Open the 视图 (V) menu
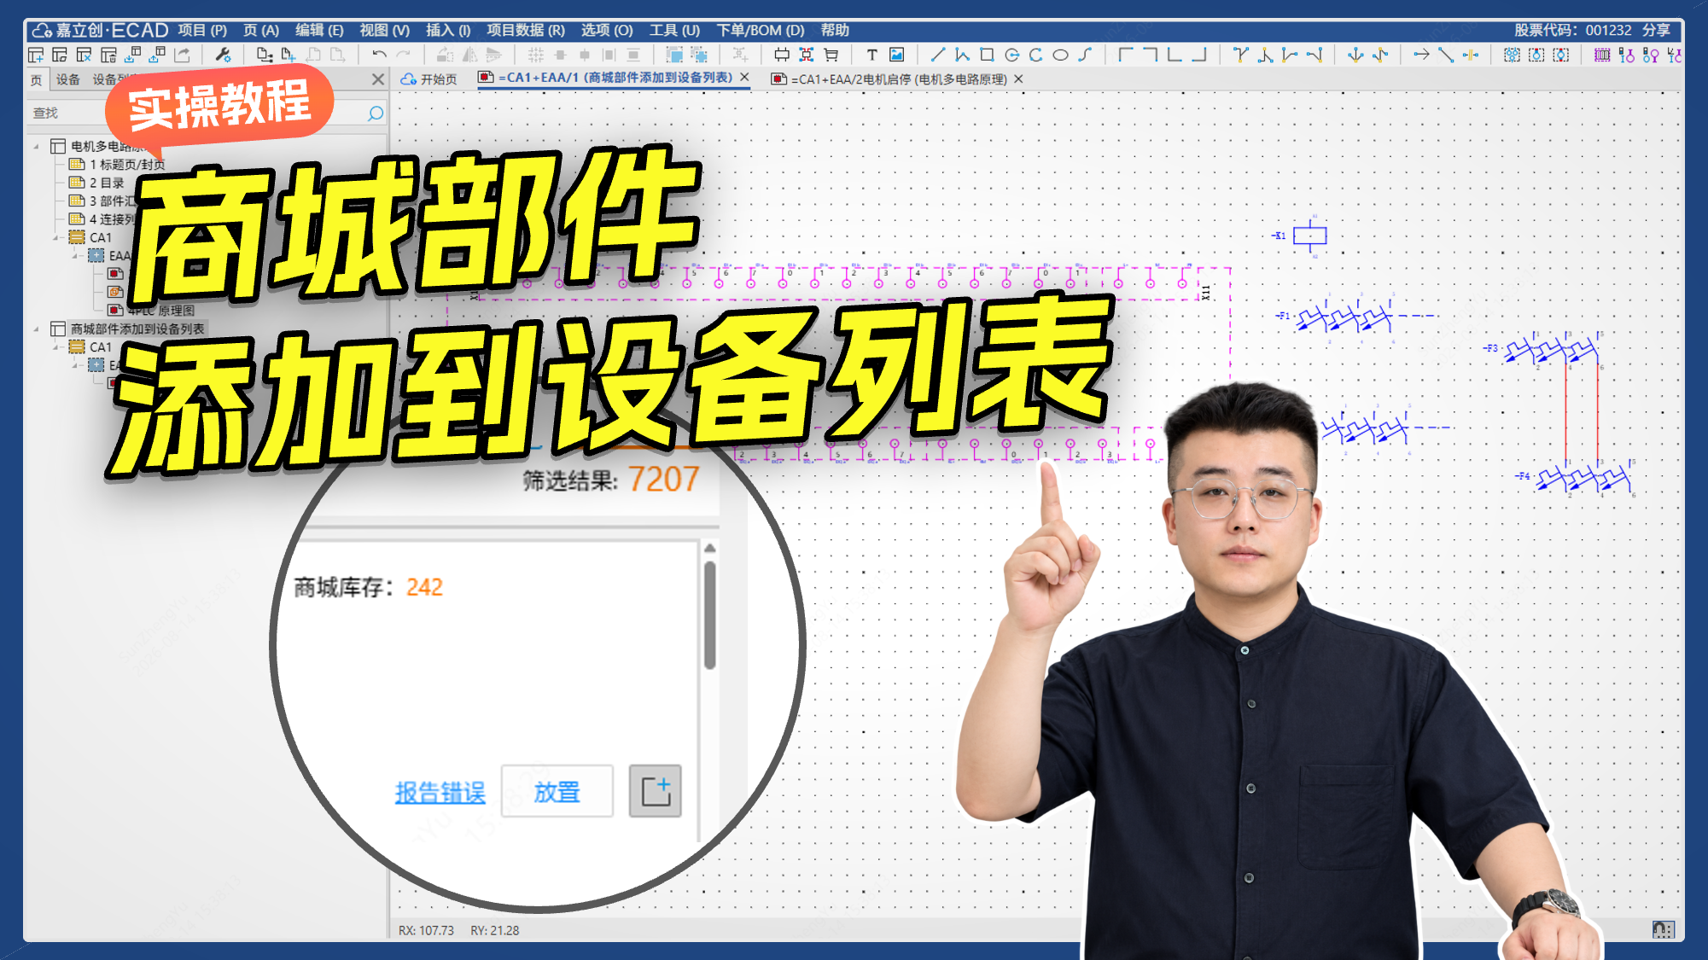 384,30
